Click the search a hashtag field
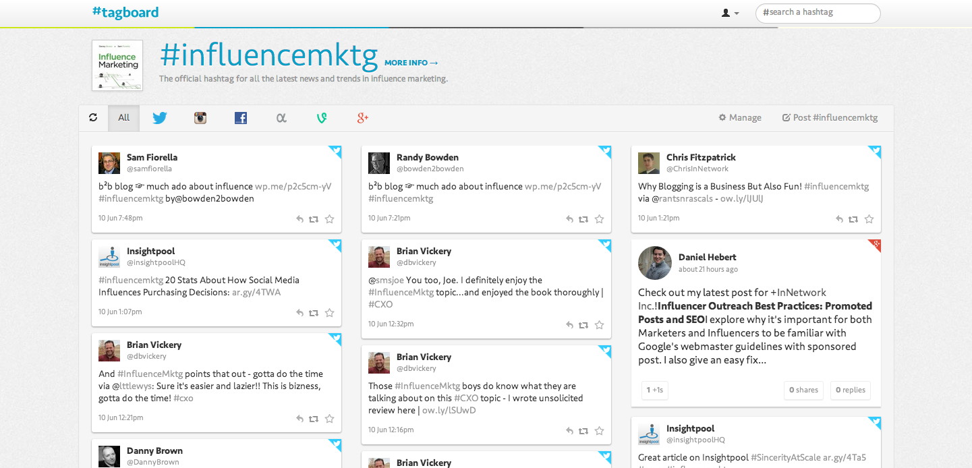 click(818, 13)
